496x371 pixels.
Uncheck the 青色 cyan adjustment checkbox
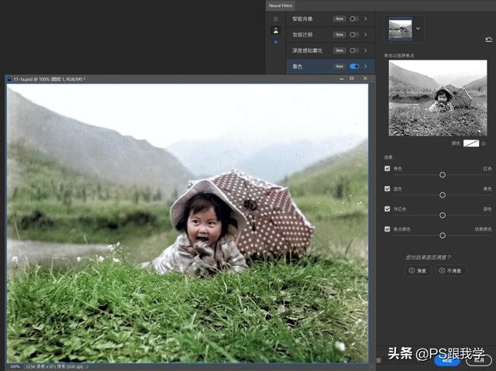click(387, 168)
